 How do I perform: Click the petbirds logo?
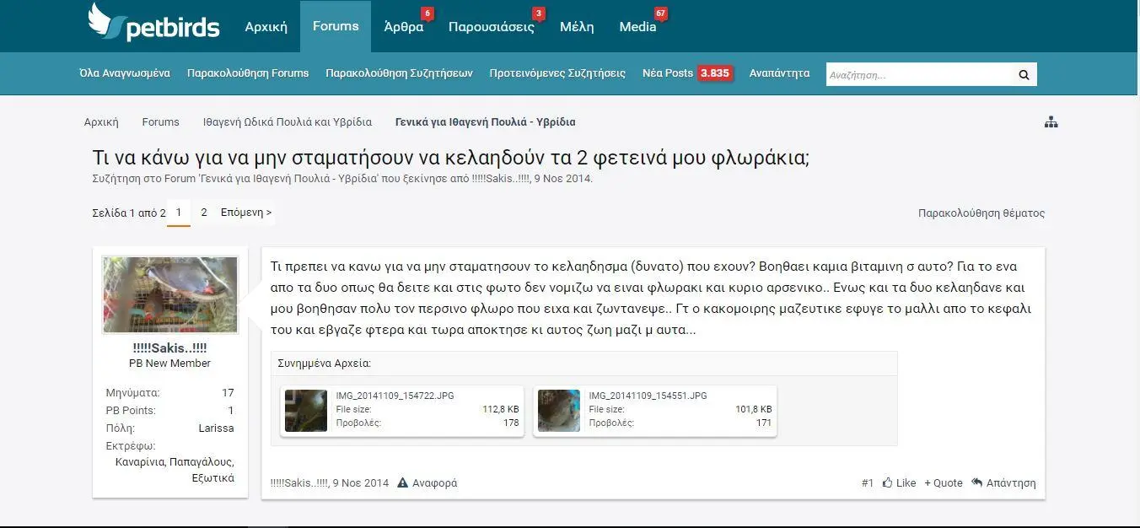pyautogui.click(x=153, y=23)
